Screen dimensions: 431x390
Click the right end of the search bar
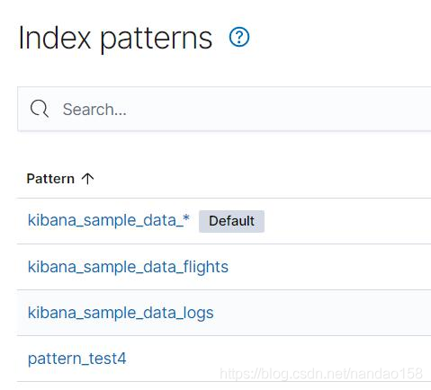[x=414, y=109]
